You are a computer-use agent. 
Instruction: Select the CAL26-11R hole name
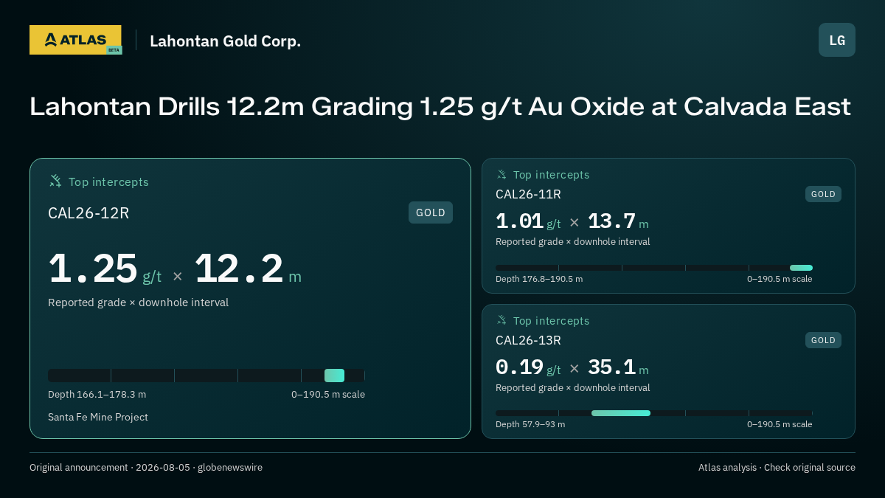(x=528, y=194)
